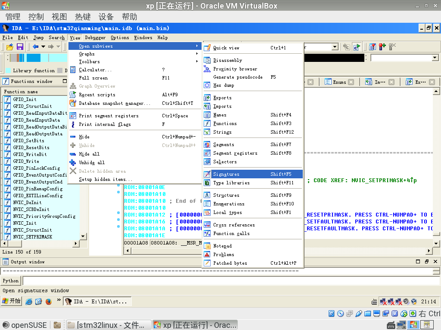The image size is (441, 330).
Task: Open the forward history dropdown arrow
Action: [x=58, y=46]
